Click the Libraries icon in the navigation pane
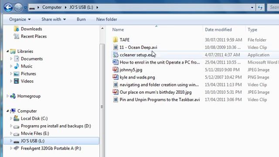Image resolution: width=279 pixels, height=157 pixels. point(13,51)
